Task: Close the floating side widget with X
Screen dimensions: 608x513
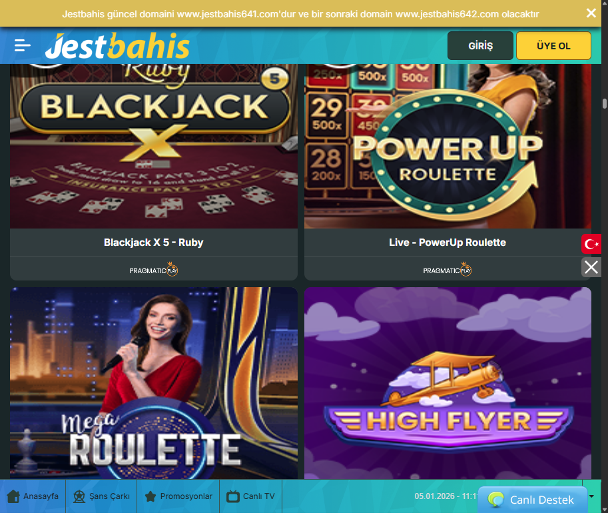Action: [x=591, y=267]
